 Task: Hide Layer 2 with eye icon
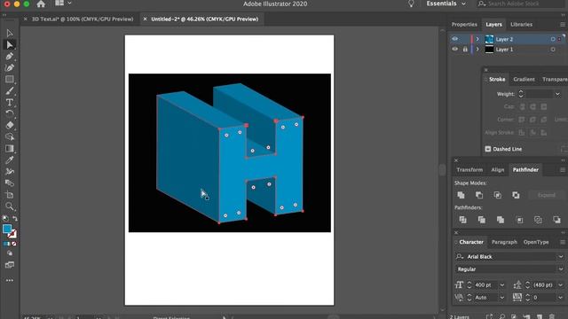click(x=454, y=39)
